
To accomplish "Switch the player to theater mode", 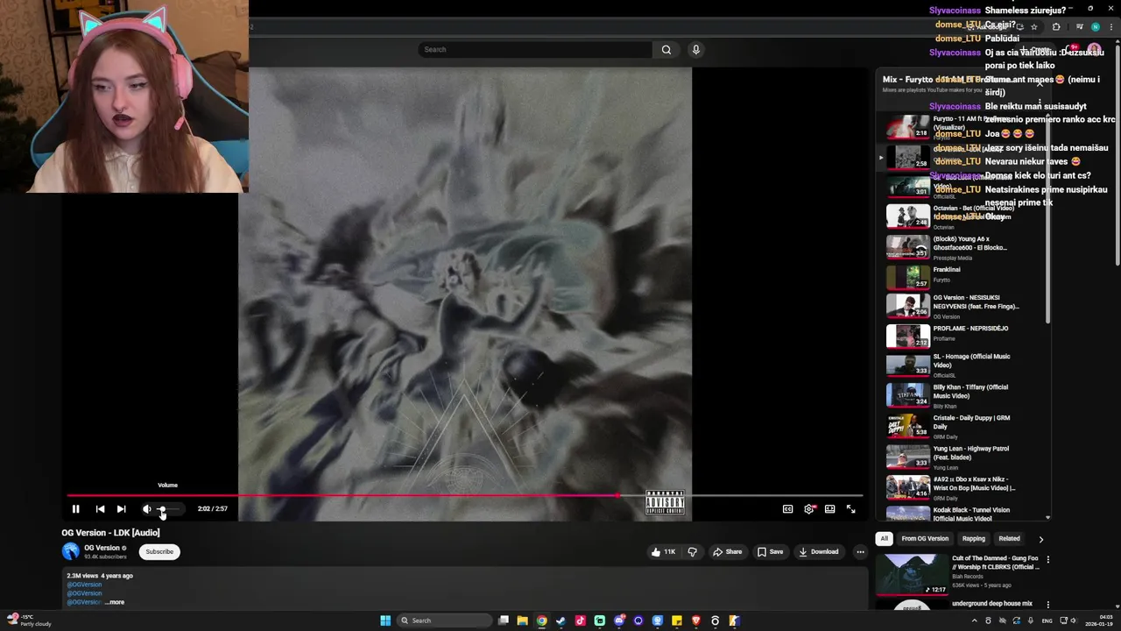I will tap(829, 509).
